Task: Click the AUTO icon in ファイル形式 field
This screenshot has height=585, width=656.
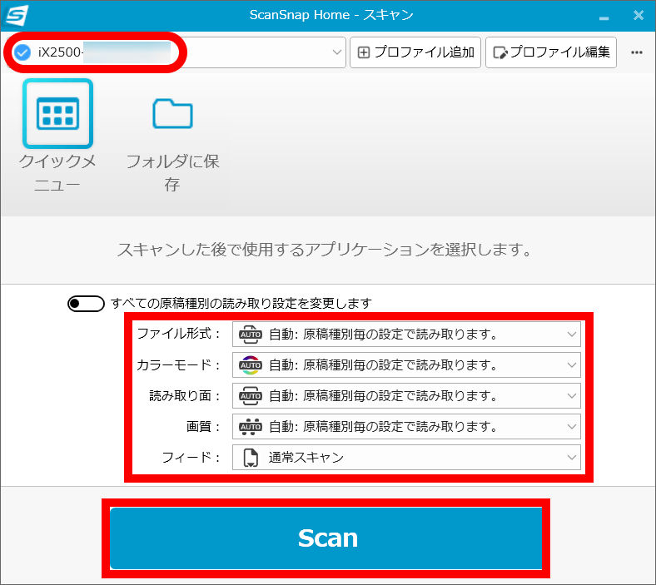Action: pyautogui.click(x=251, y=334)
